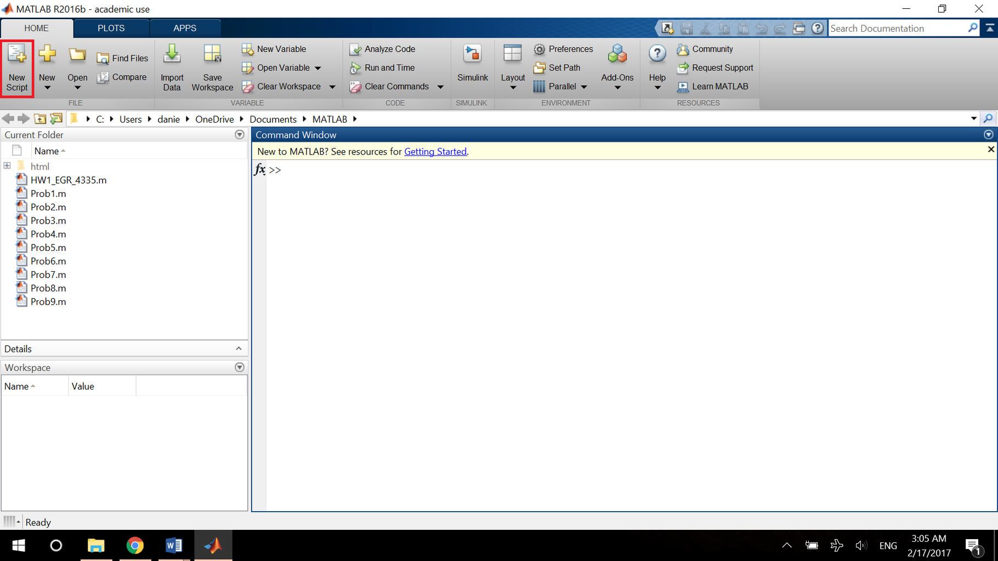Select the Find Files icon
Viewport: 998px width, 561px height.
tap(122, 58)
